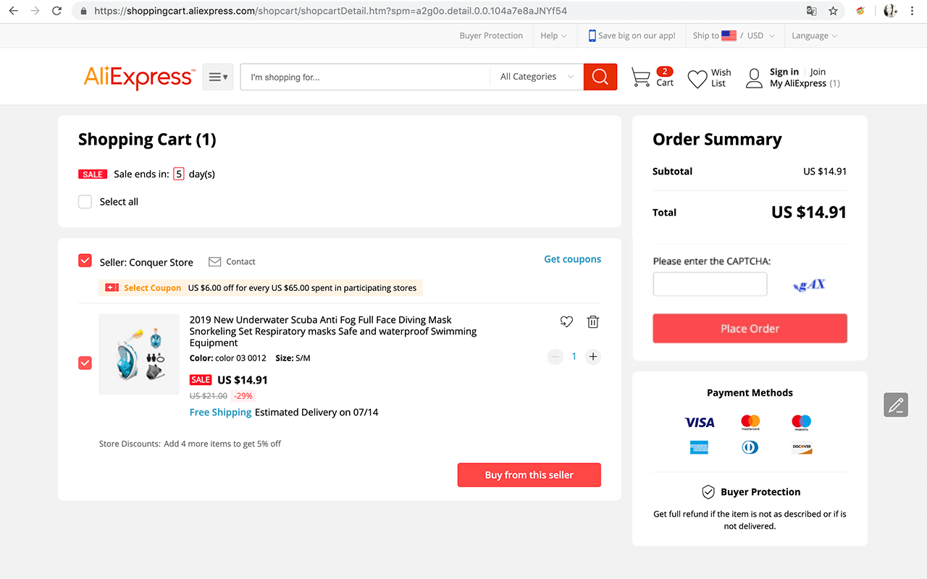The width and height of the screenshot is (927, 579).
Task: Open the Wish List heart icon
Action: click(x=697, y=78)
